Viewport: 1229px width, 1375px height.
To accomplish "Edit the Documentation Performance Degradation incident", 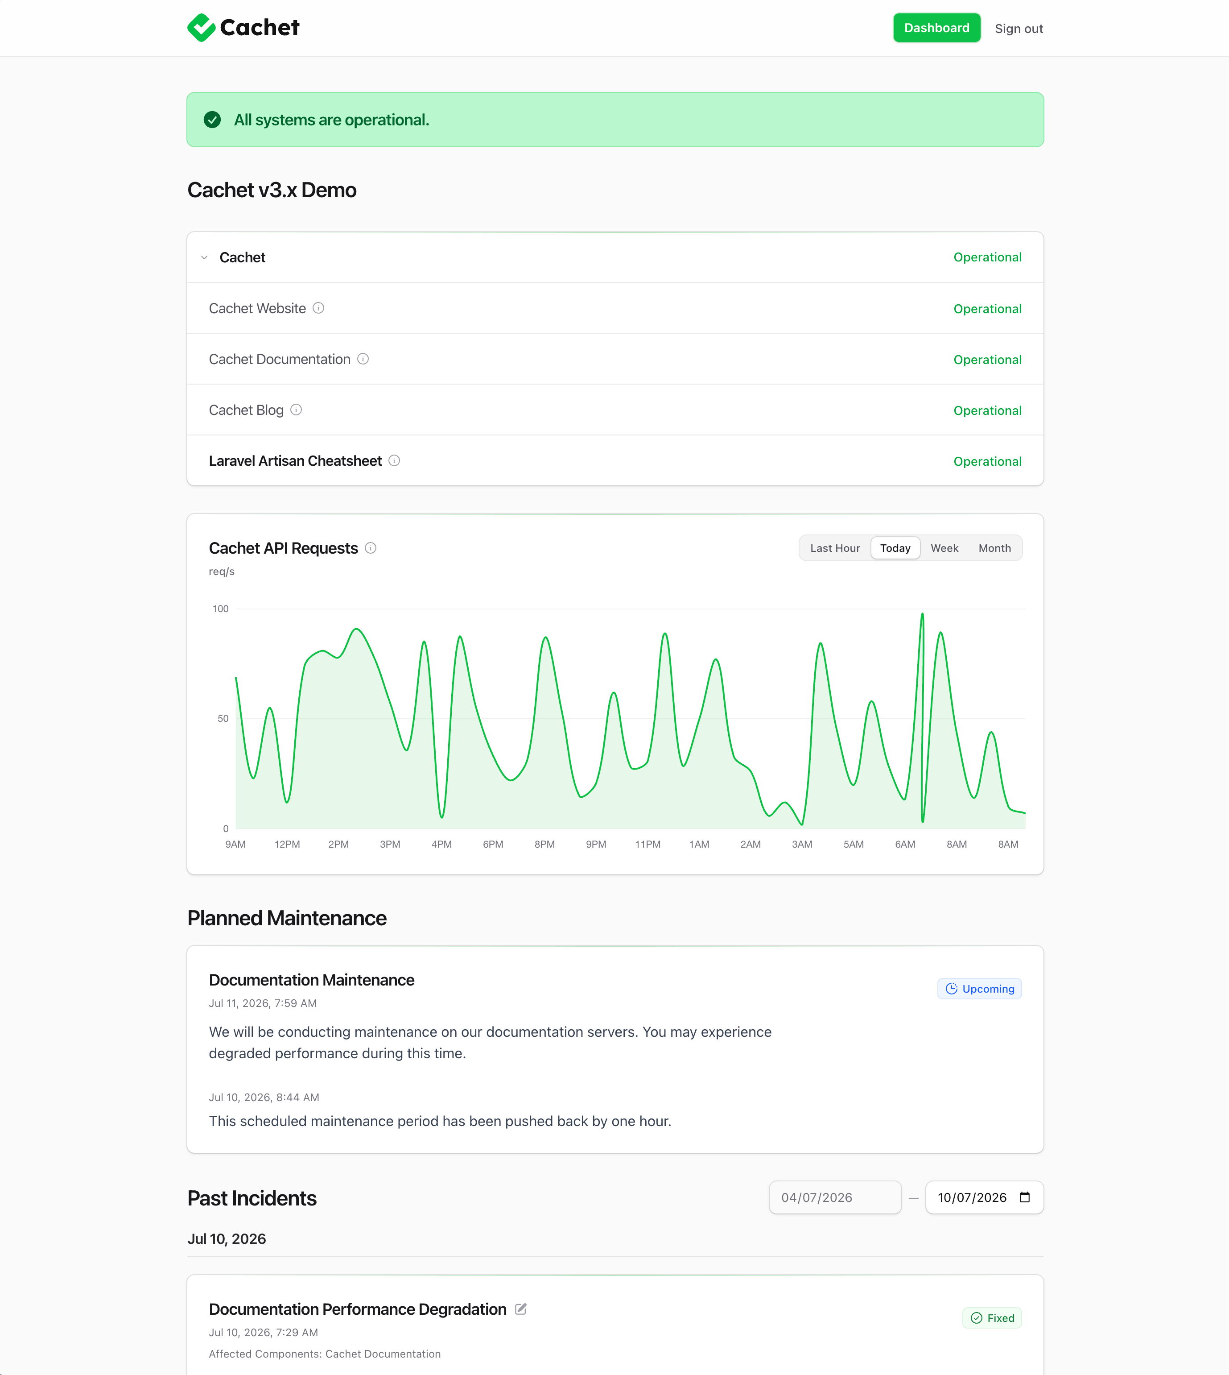I will point(521,1309).
